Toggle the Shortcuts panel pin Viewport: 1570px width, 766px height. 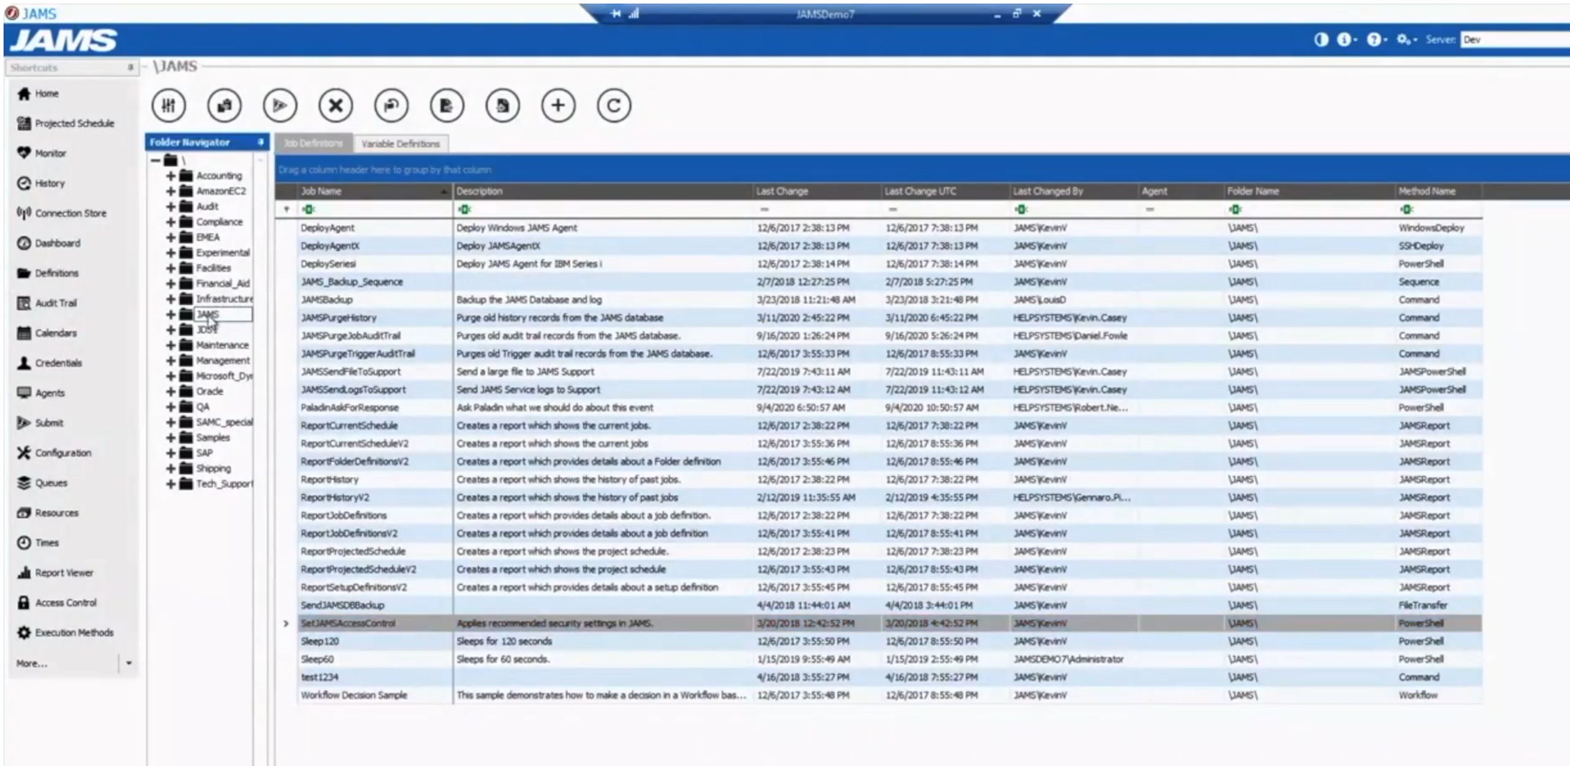(x=131, y=67)
